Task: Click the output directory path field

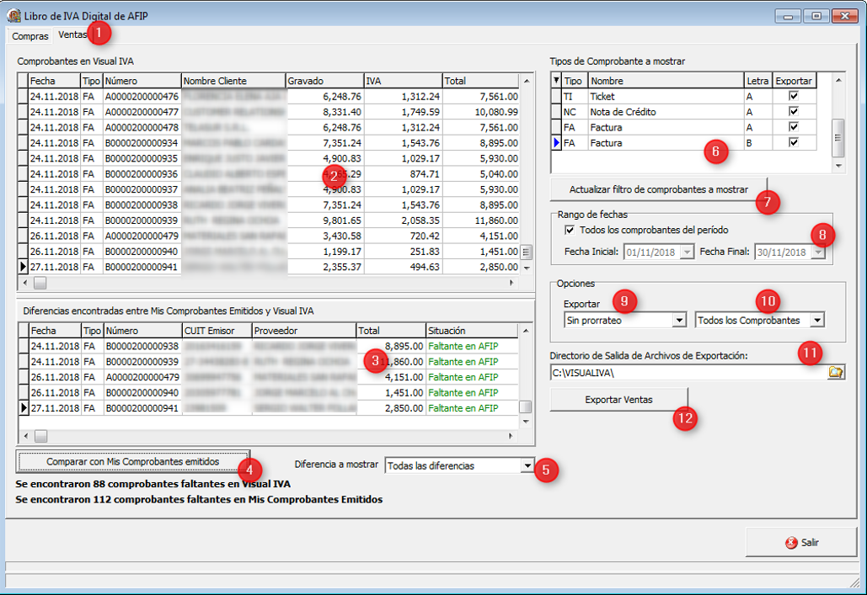Action: click(x=687, y=372)
